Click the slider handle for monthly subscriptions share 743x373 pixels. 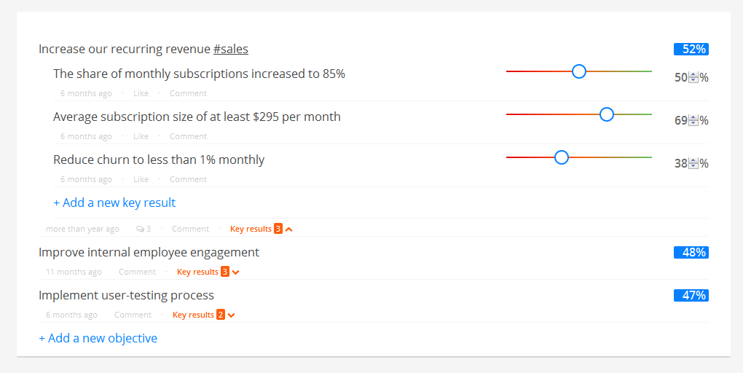coord(579,71)
